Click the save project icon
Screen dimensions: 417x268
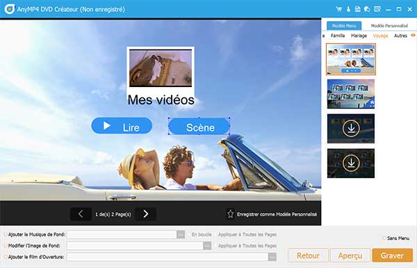358,9
